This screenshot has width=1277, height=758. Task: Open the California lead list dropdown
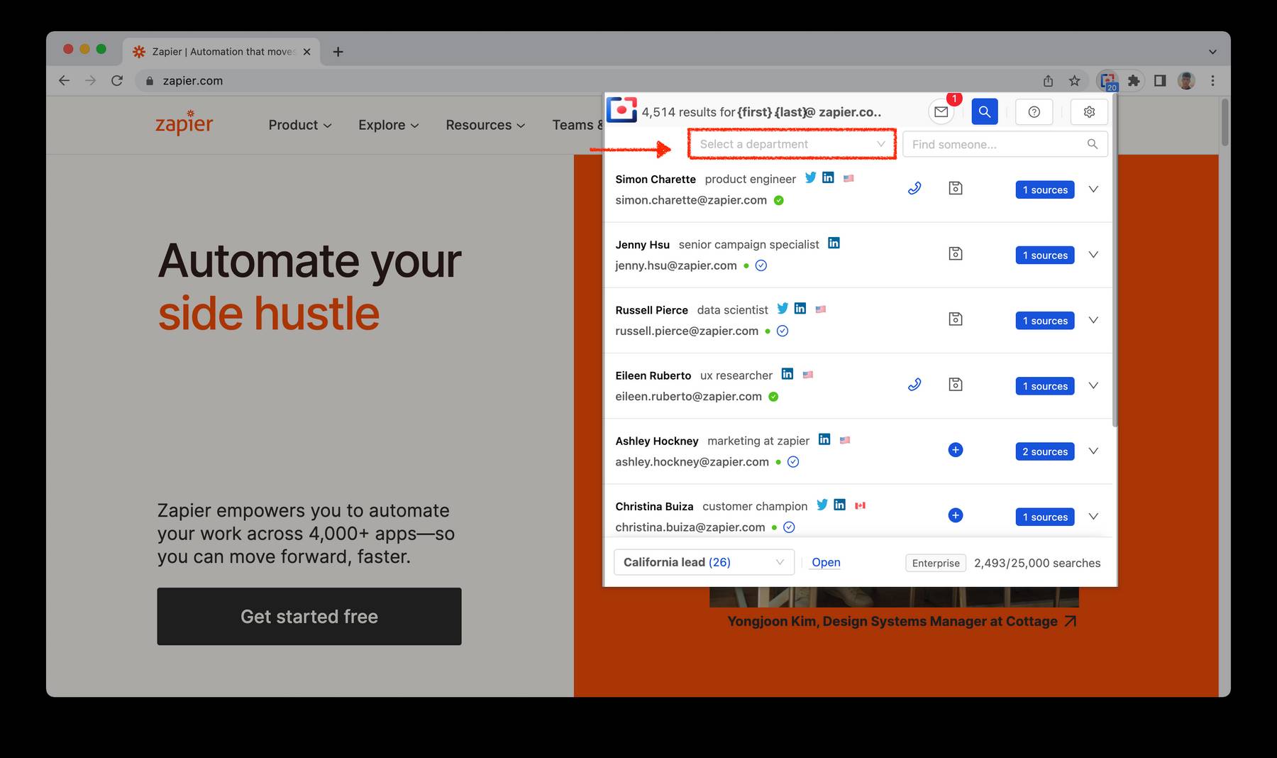pyautogui.click(x=704, y=562)
